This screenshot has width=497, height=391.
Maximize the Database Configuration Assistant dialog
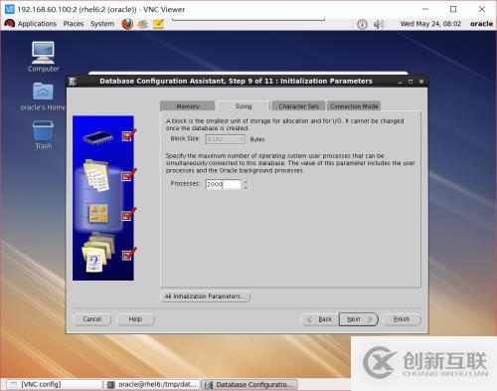click(x=411, y=82)
